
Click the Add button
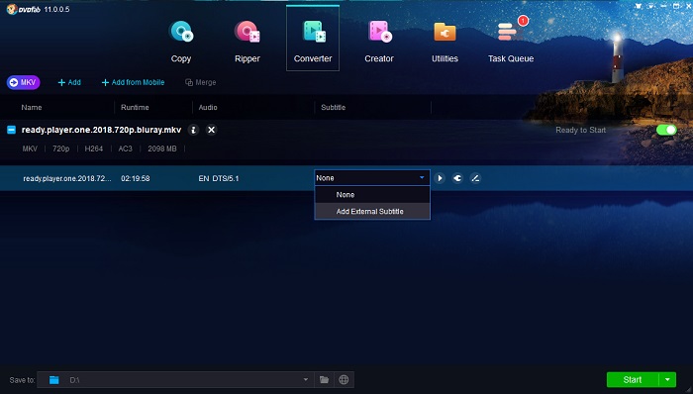point(69,82)
